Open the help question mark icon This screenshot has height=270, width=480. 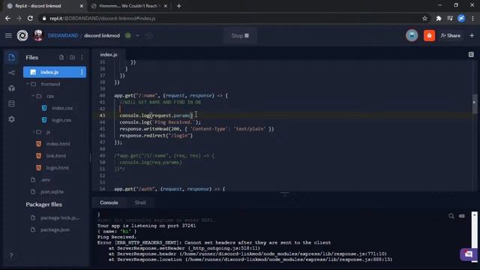coord(11,255)
